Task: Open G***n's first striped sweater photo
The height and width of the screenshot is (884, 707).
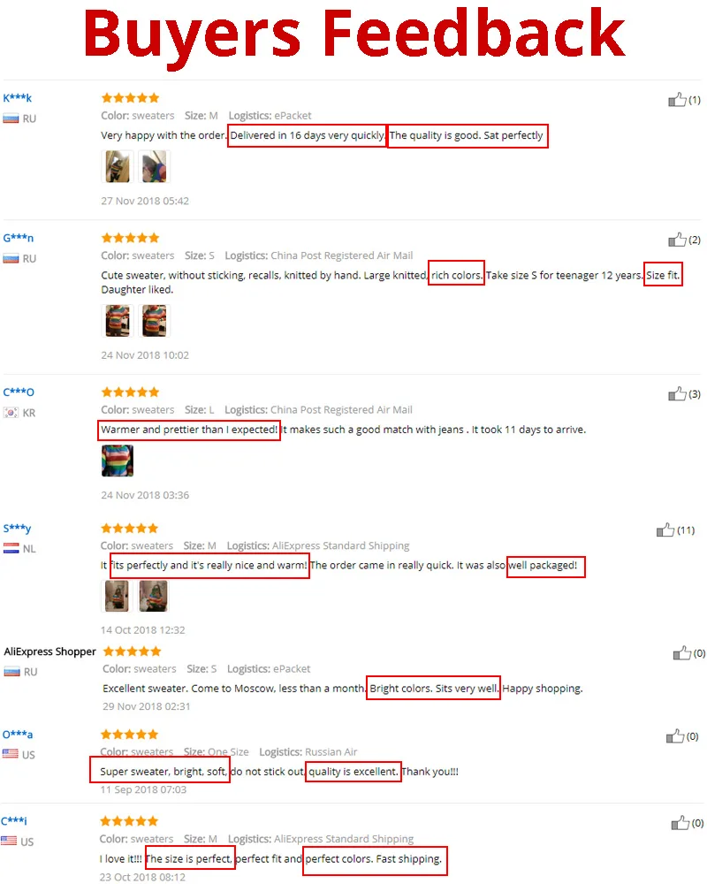Action: pos(118,320)
